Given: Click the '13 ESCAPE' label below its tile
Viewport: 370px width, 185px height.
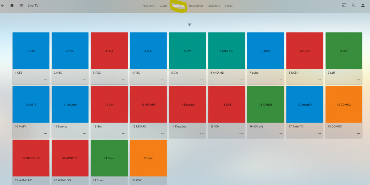Looking at the screenshot, I should [x=139, y=126].
